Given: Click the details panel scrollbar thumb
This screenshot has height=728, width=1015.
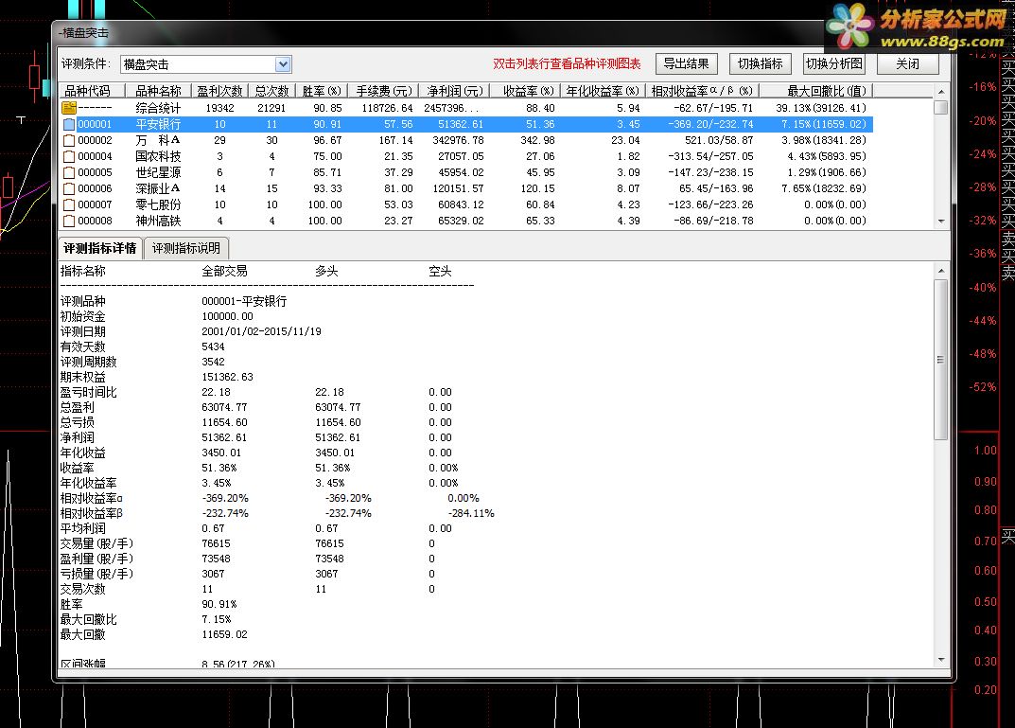Looking at the screenshot, I should click(x=941, y=360).
